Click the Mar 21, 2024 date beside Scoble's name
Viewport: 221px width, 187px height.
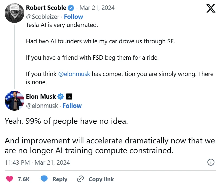tap(97, 8)
